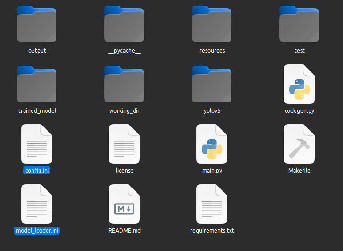Viewport: 343px width, 251px height.
Task: Select the Makefile hammer icon
Action: coord(299,144)
